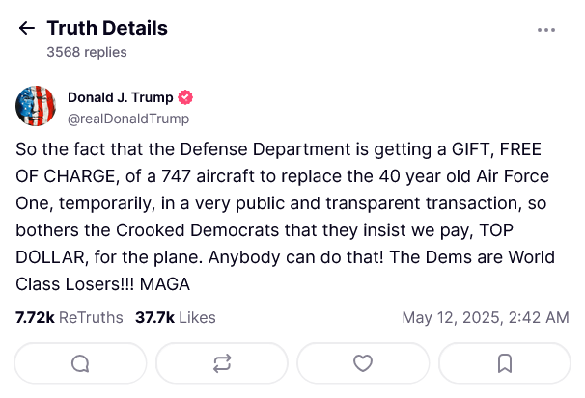Click the Truth Details heading
585x398 pixels.
[x=107, y=28]
